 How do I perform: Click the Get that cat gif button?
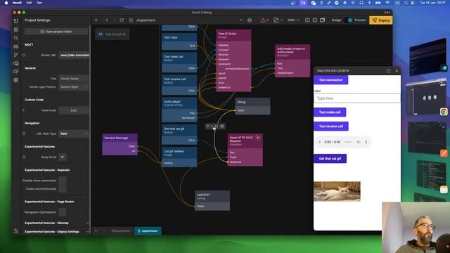coord(330,158)
